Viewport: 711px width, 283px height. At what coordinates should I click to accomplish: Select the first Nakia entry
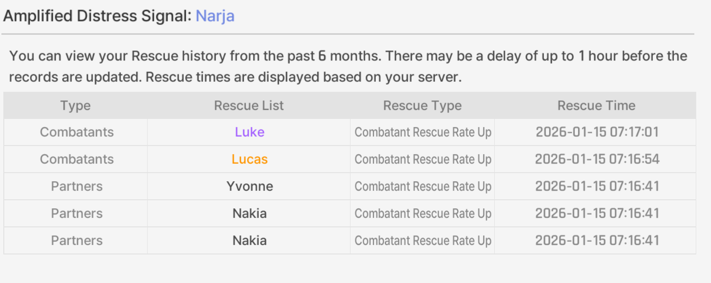point(250,214)
